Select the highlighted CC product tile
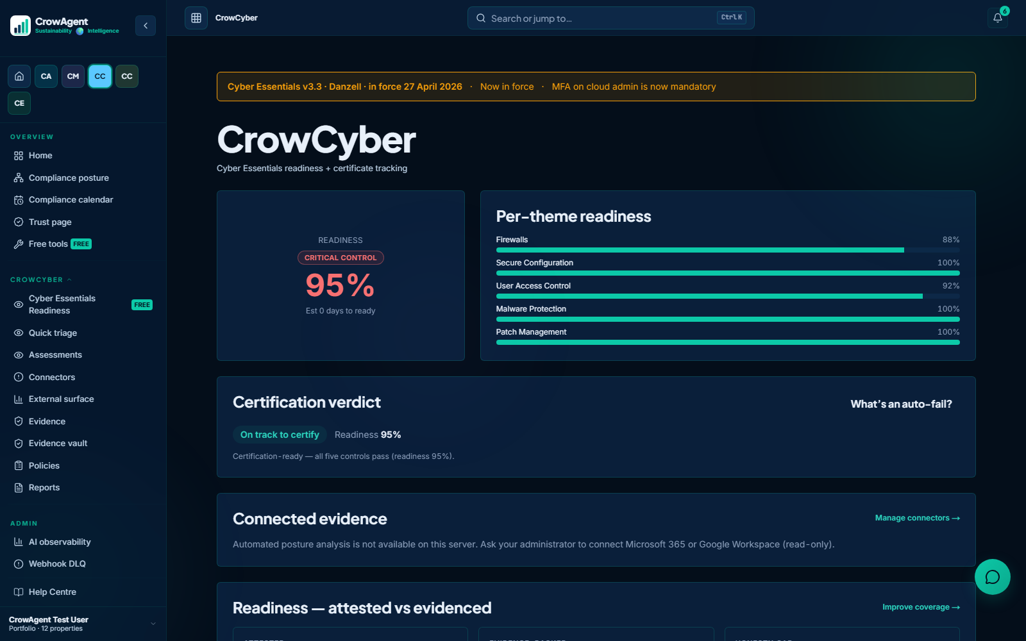The height and width of the screenshot is (641, 1026). pos(100,76)
